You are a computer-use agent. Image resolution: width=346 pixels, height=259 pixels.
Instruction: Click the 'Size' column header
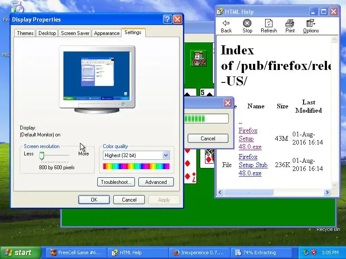tap(282, 106)
